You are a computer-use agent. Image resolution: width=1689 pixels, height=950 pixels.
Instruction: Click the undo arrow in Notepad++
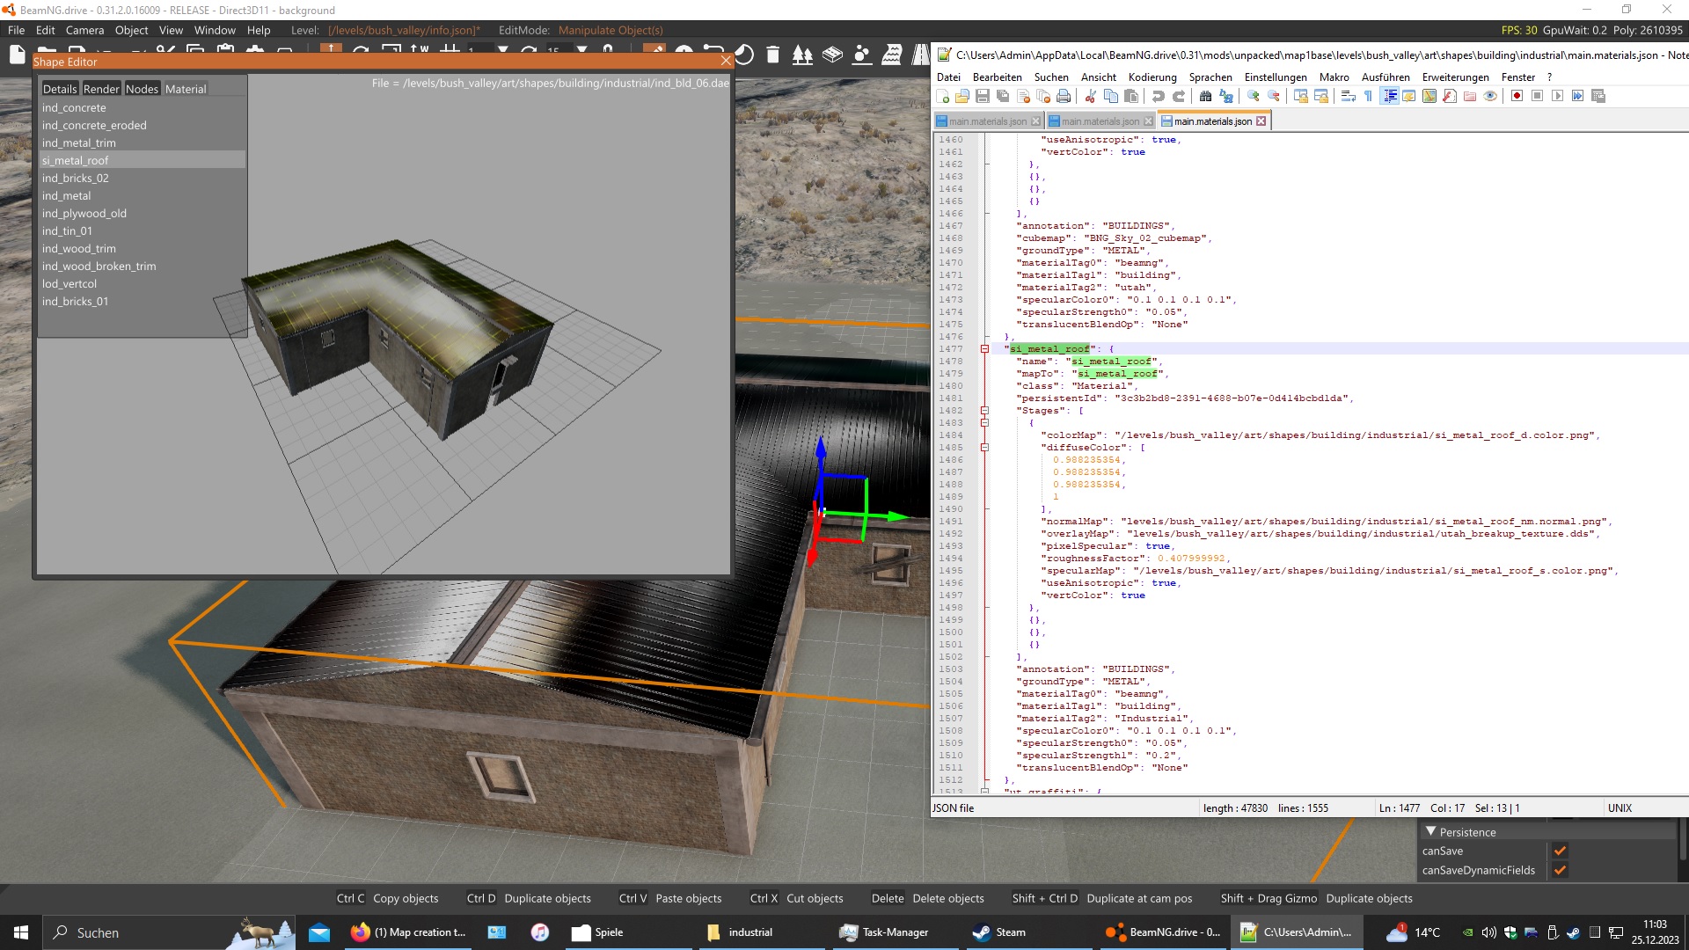[1158, 96]
